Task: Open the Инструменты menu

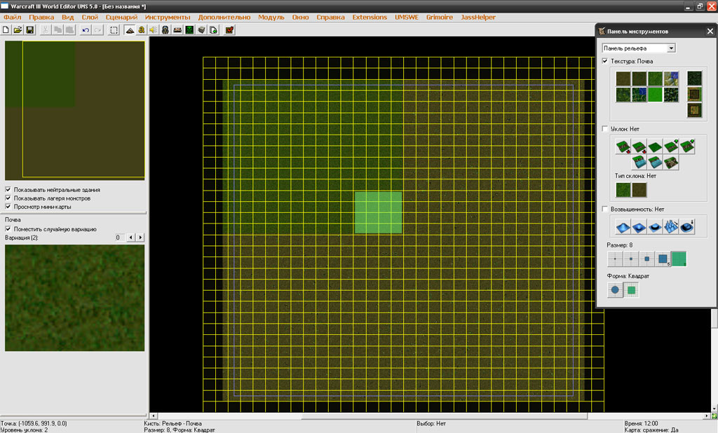Action: click(x=167, y=18)
